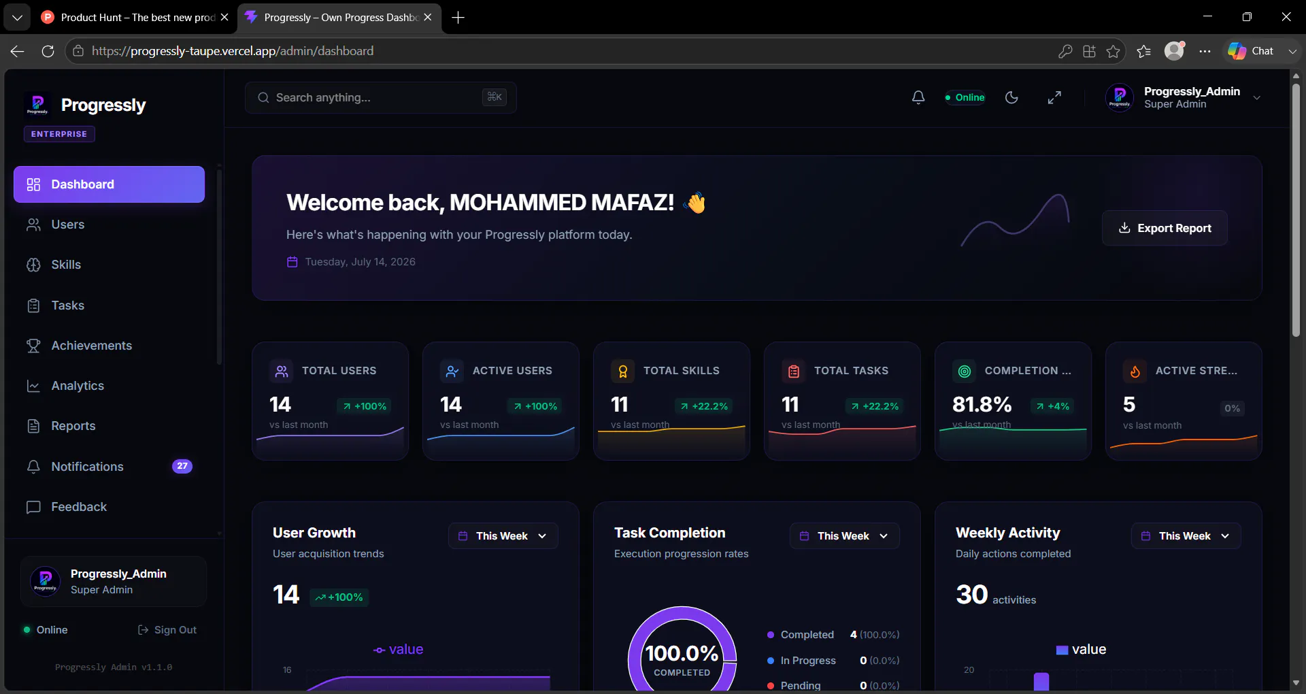The width and height of the screenshot is (1306, 694).
Task: Click the 100.0% completed donut chart
Action: pos(682,650)
